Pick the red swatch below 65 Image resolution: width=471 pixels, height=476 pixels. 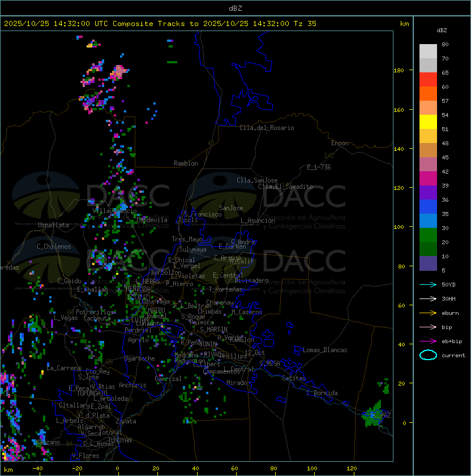(x=428, y=79)
